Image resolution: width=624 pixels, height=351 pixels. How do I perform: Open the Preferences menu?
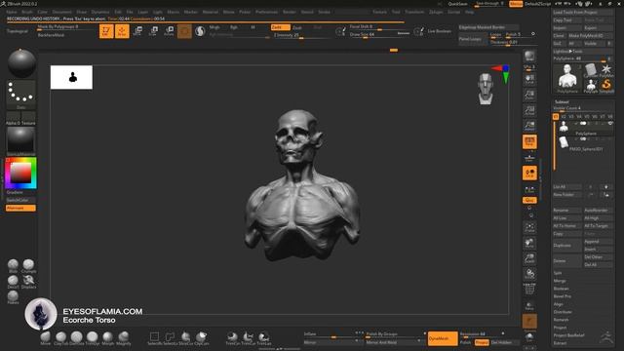266,12
